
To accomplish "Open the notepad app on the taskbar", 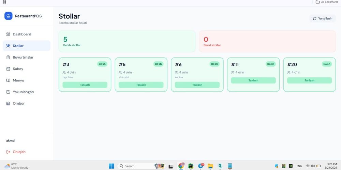I will [x=230, y=166].
